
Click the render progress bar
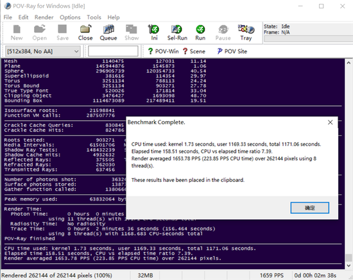click(309, 39)
